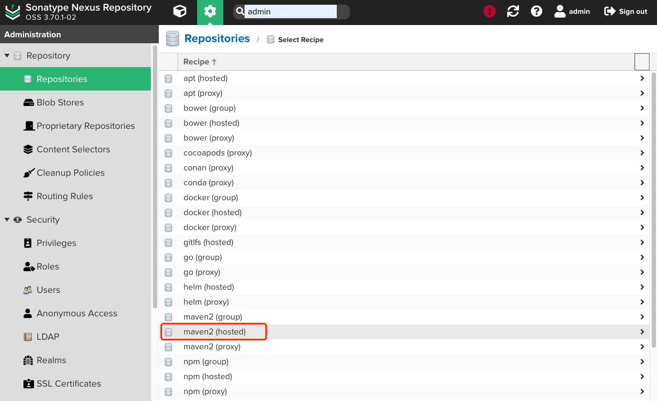The width and height of the screenshot is (657, 401).
Task: Expand the maven2 (hosted) row chevron
Action: click(x=642, y=332)
